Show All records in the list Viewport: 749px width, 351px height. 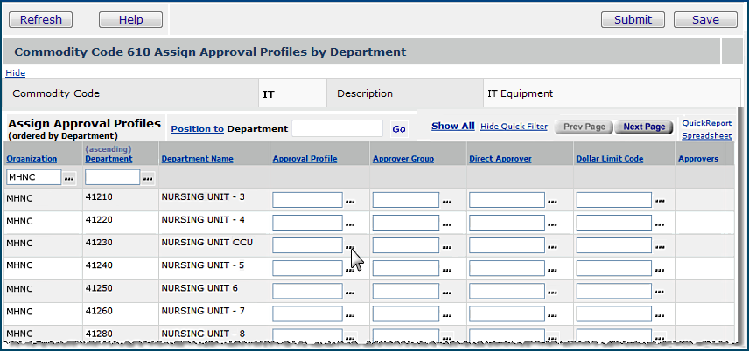[x=452, y=127]
